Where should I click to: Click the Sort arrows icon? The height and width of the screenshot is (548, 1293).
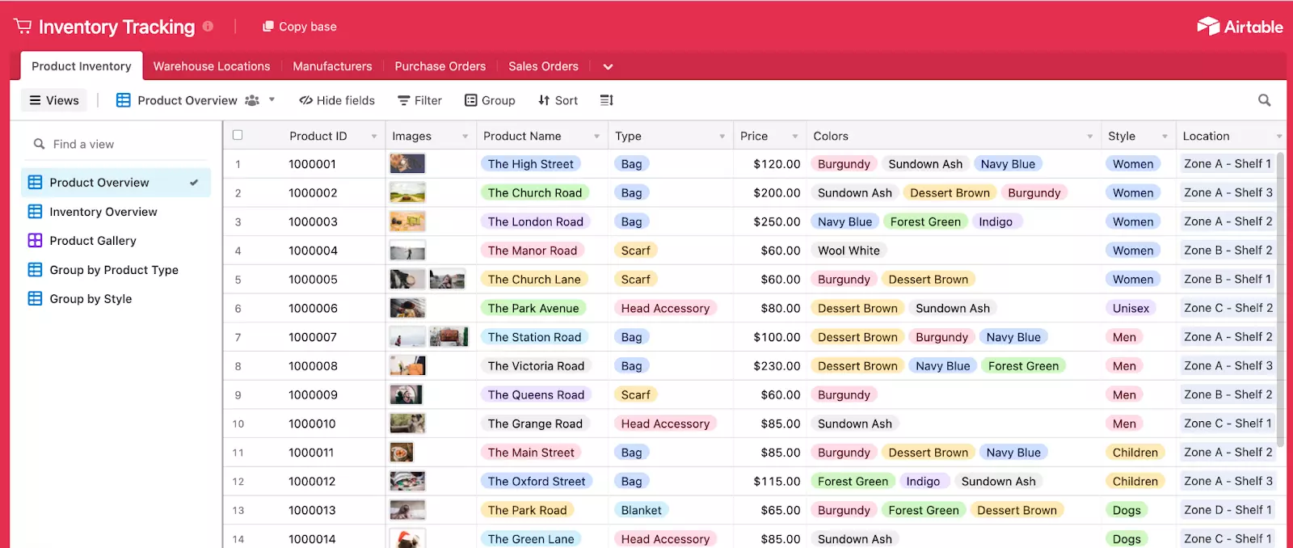(x=544, y=100)
